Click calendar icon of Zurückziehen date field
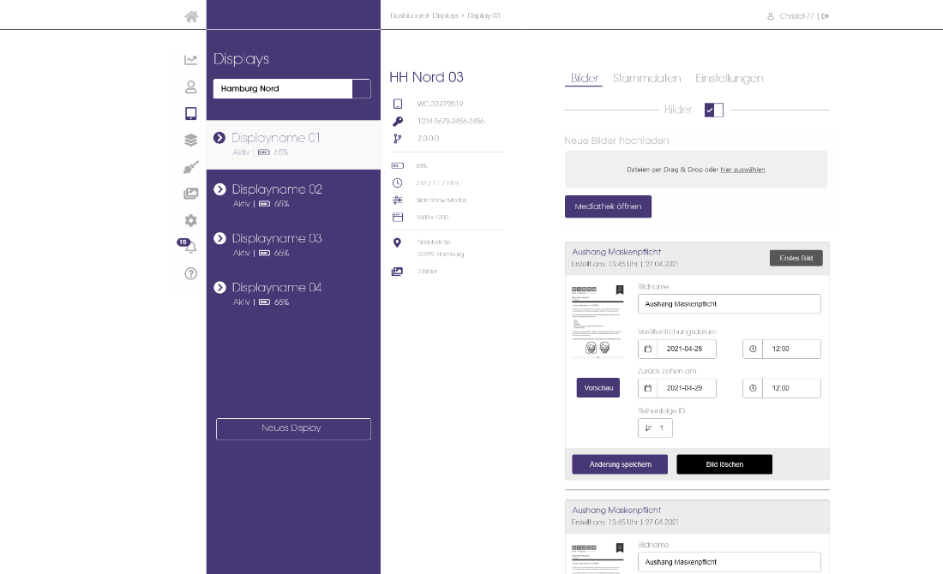943x574 pixels. tap(648, 388)
